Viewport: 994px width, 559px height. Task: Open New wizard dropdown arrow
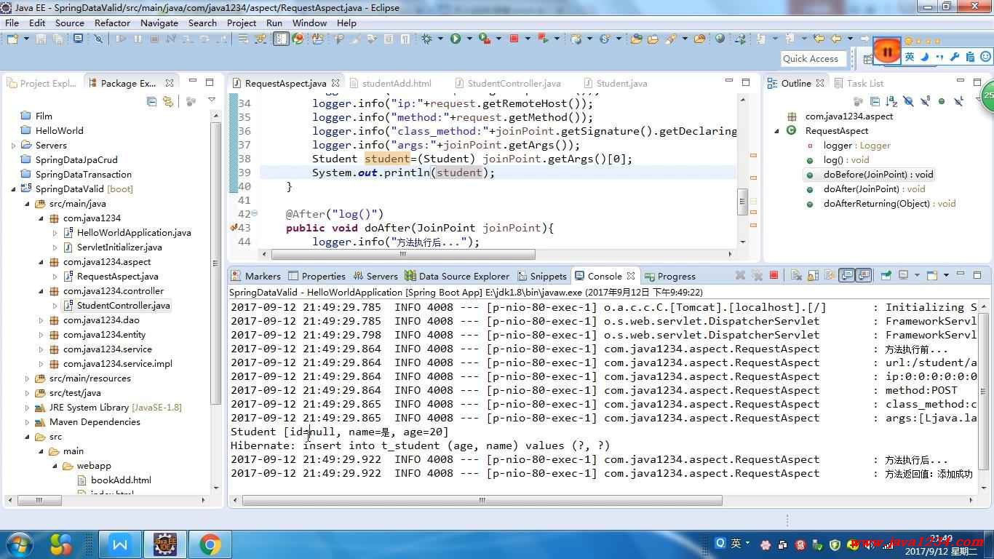[x=26, y=39]
